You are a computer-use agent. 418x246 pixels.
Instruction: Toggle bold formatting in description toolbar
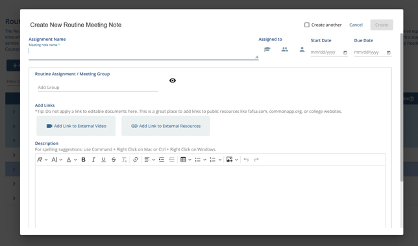84,160
